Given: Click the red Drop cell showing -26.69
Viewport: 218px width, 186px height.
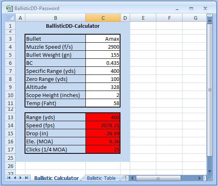Looking at the screenshot, I should pos(103,133).
